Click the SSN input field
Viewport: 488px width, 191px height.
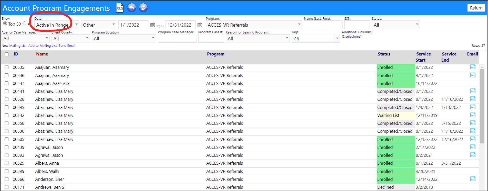pyautogui.click(x=357, y=25)
